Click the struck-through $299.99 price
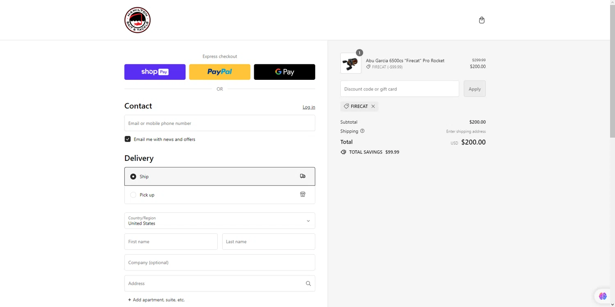The image size is (615, 307). click(479, 60)
